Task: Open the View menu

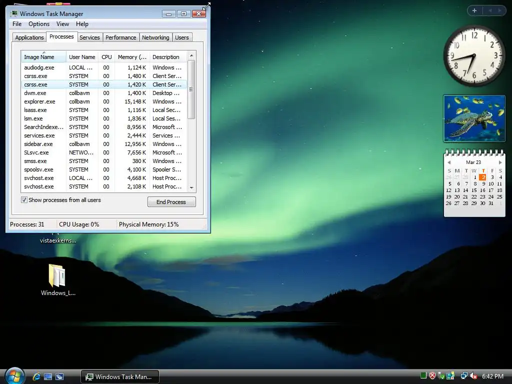Action: point(62,24)
